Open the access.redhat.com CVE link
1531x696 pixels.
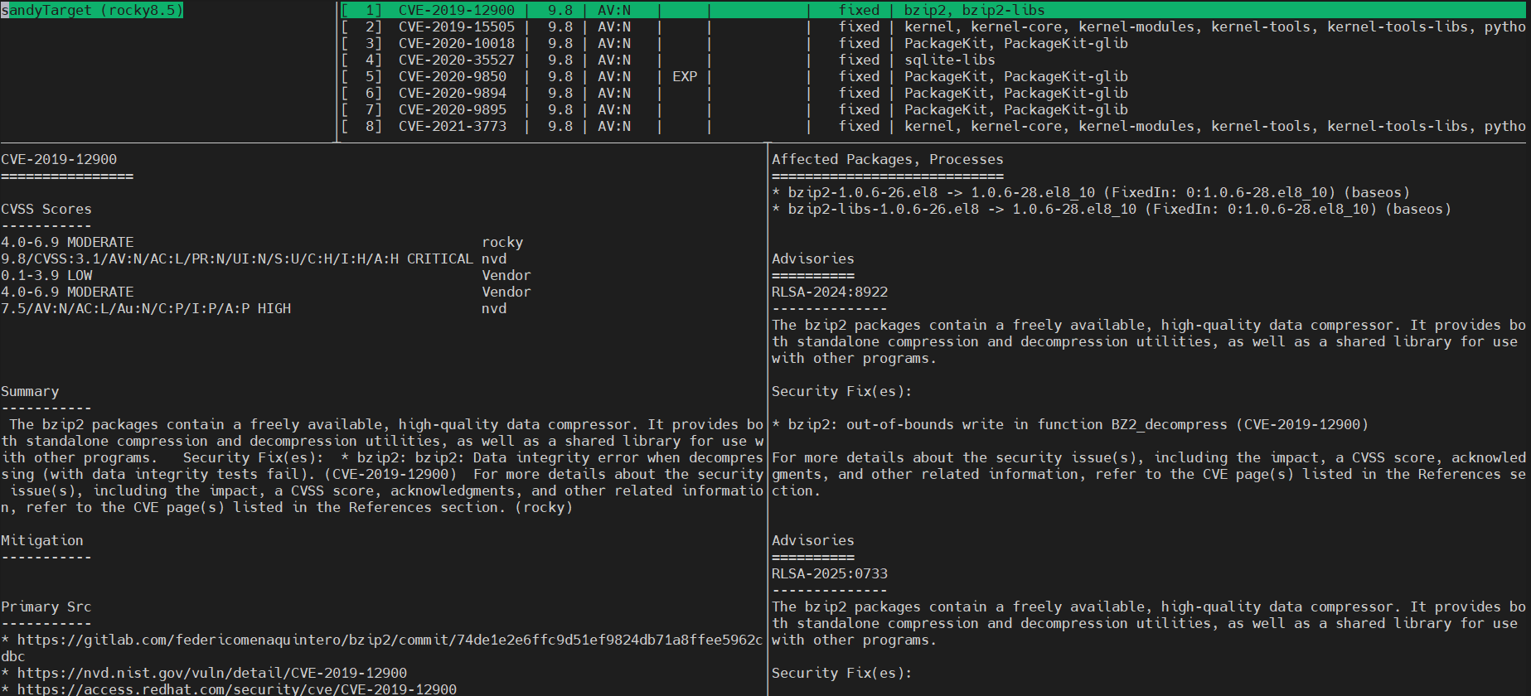(236, 689)
